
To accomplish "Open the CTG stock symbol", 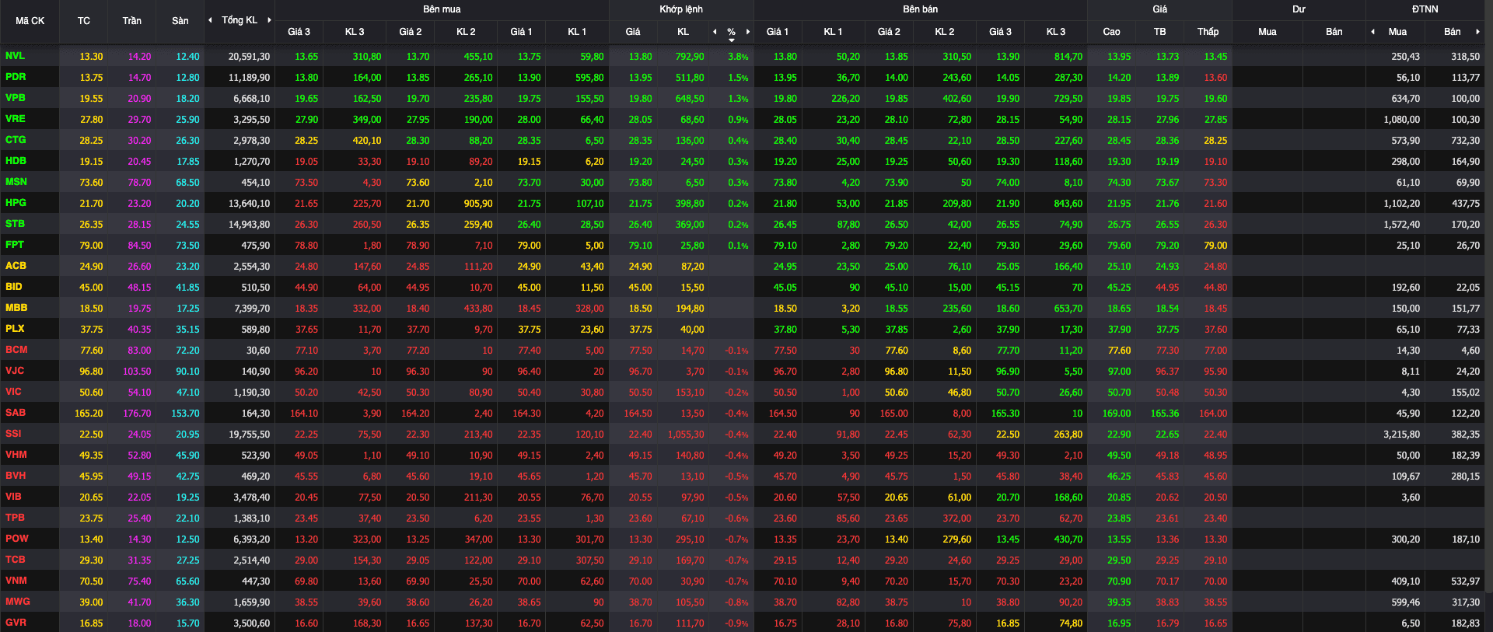I will (16, 140).
